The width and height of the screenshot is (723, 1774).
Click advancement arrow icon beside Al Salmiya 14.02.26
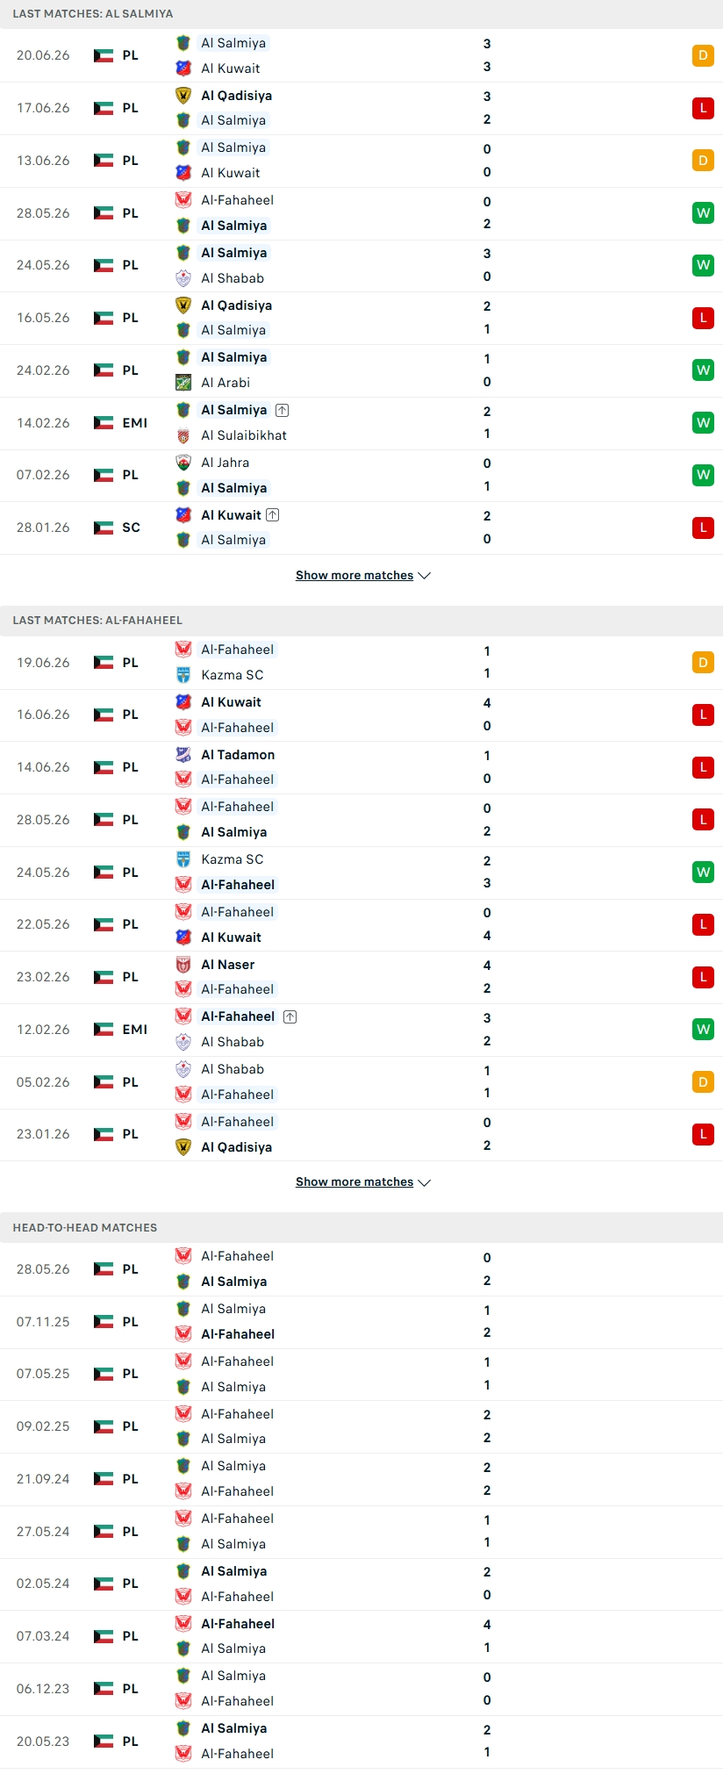click(x=282, y=410)
